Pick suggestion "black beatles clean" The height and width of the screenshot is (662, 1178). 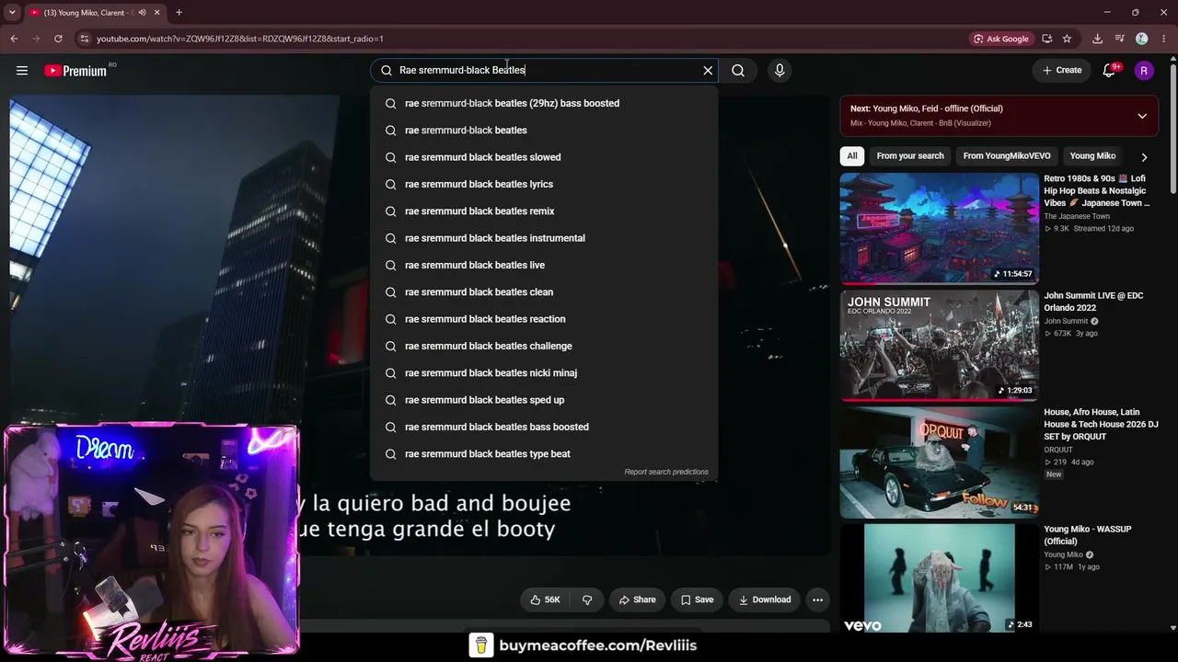click(x=544, y=292)
